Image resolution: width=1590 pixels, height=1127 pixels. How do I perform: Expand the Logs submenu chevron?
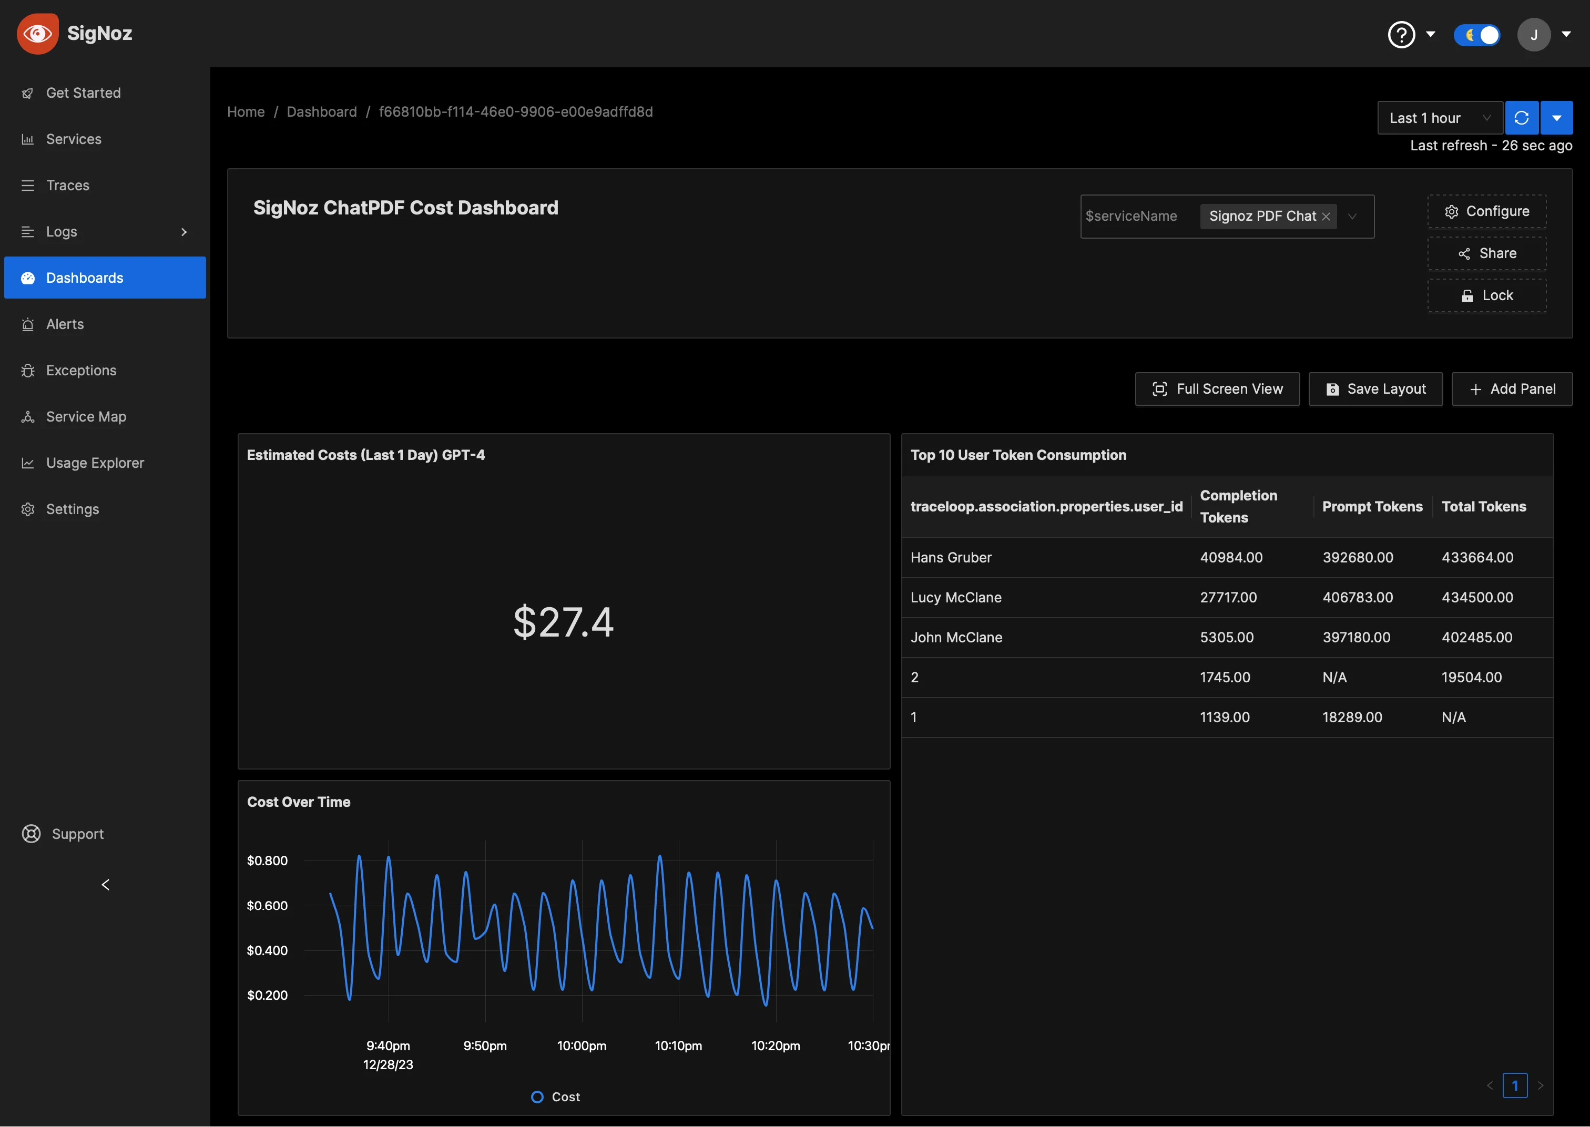184,232
